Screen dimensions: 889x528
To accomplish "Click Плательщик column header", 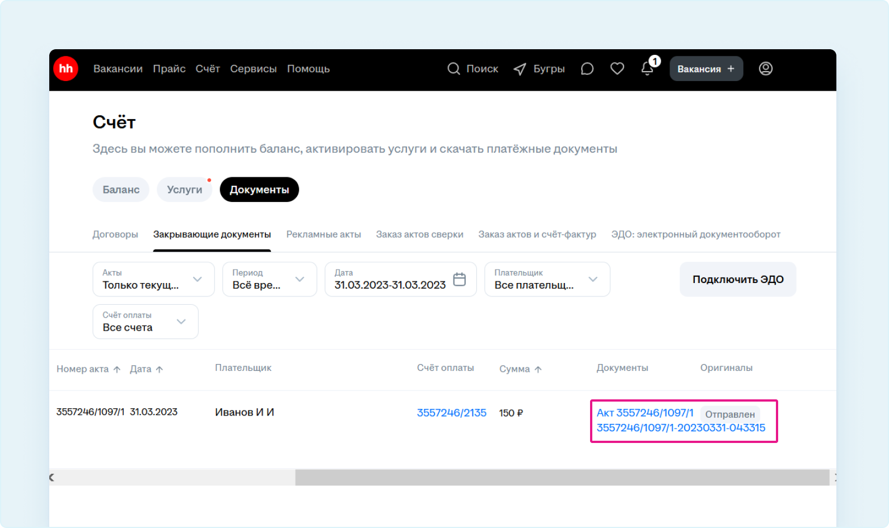I will click(x=243, y=368).
